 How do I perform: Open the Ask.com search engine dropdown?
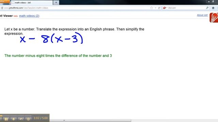point(165,8)
